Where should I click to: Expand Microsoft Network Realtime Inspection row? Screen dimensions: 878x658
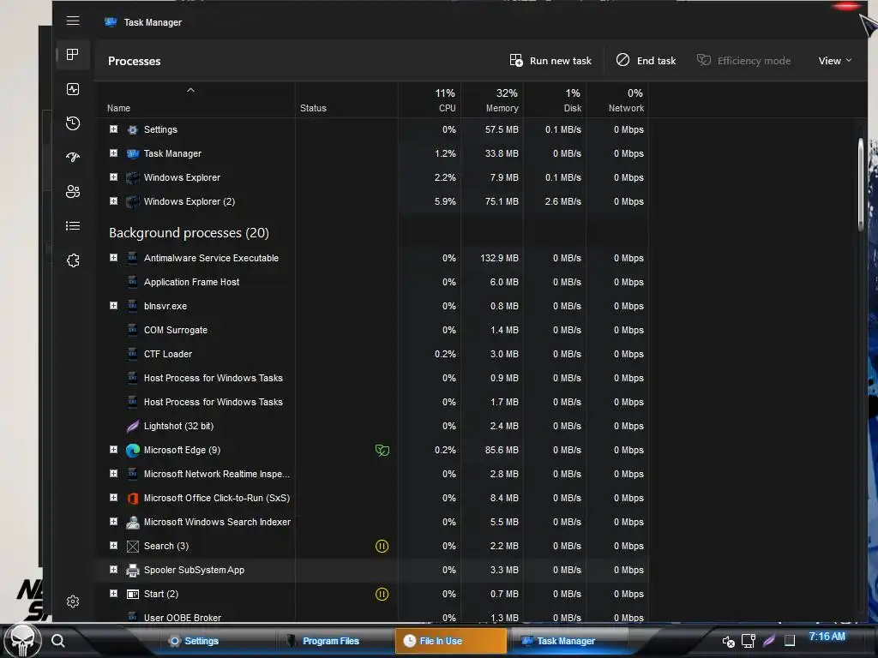(114, 473)
